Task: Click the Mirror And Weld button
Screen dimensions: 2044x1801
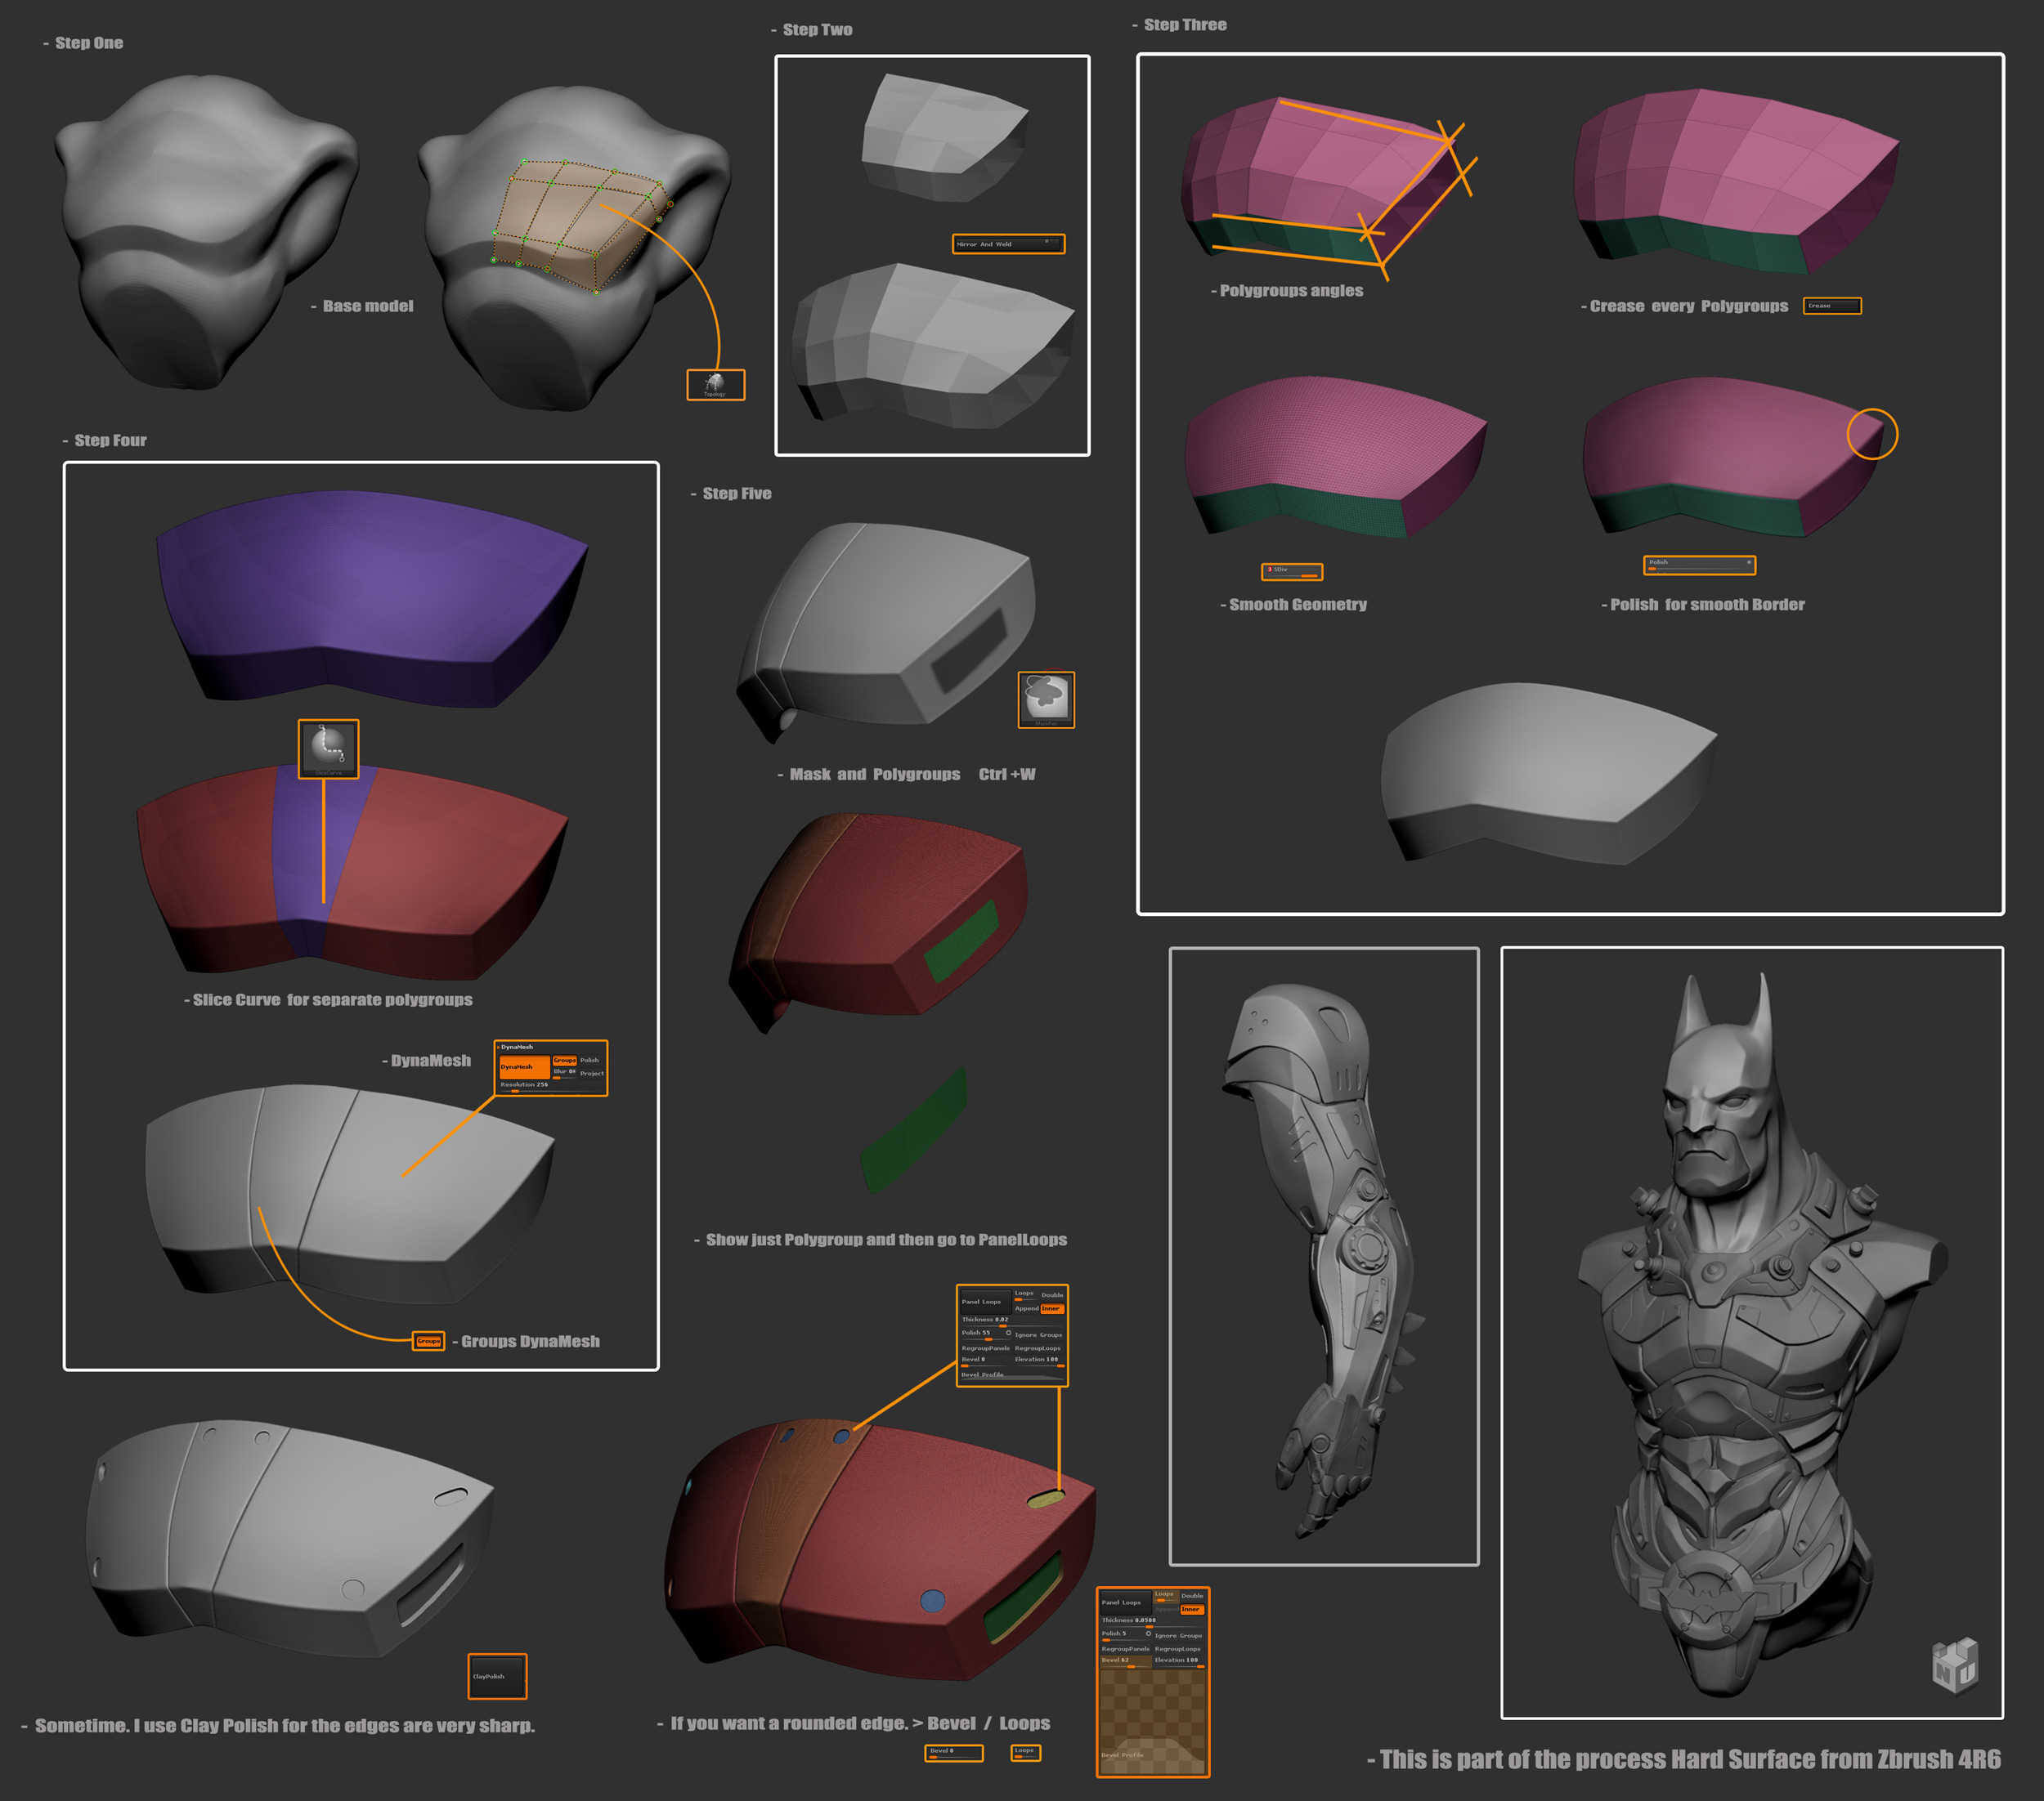Action: (x=1008, y=244)
